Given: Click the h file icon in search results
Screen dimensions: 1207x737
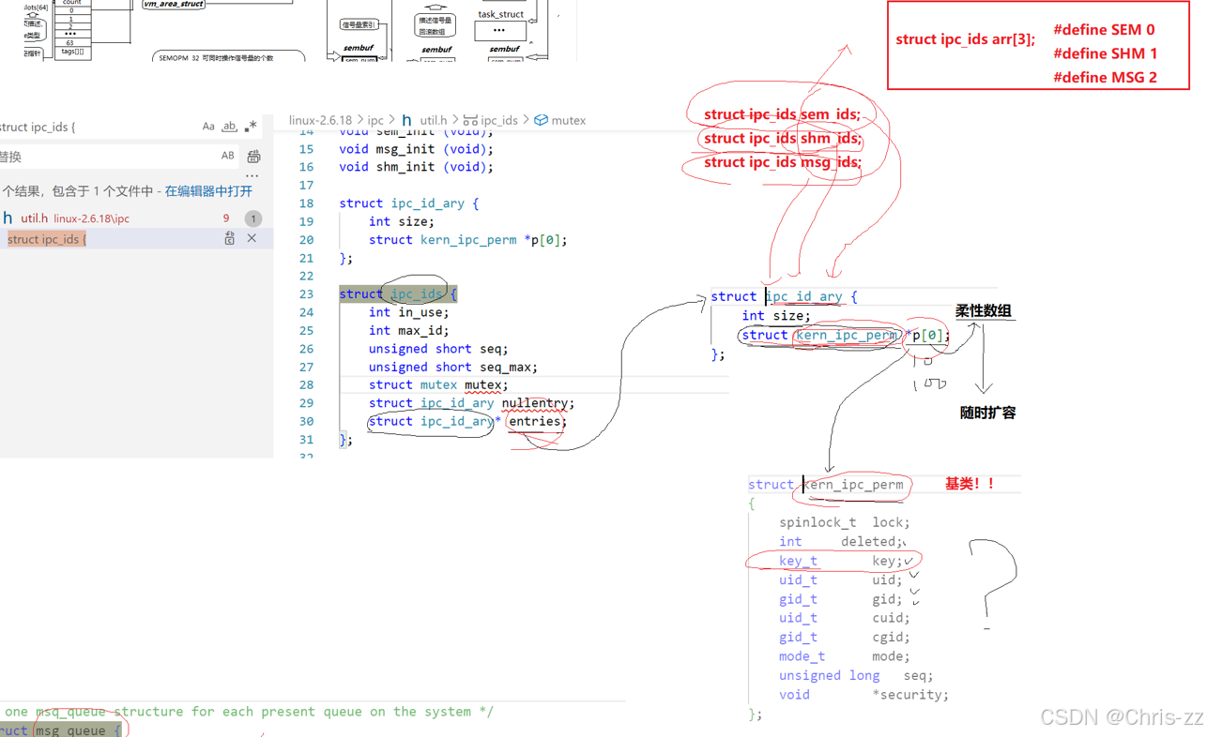Looking at the screenshot, I should (x=8, y=218).
